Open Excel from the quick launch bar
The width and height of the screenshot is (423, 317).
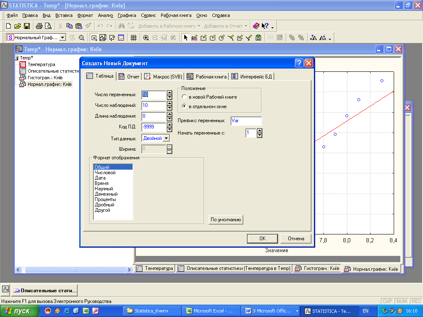(x=86, y=311)
